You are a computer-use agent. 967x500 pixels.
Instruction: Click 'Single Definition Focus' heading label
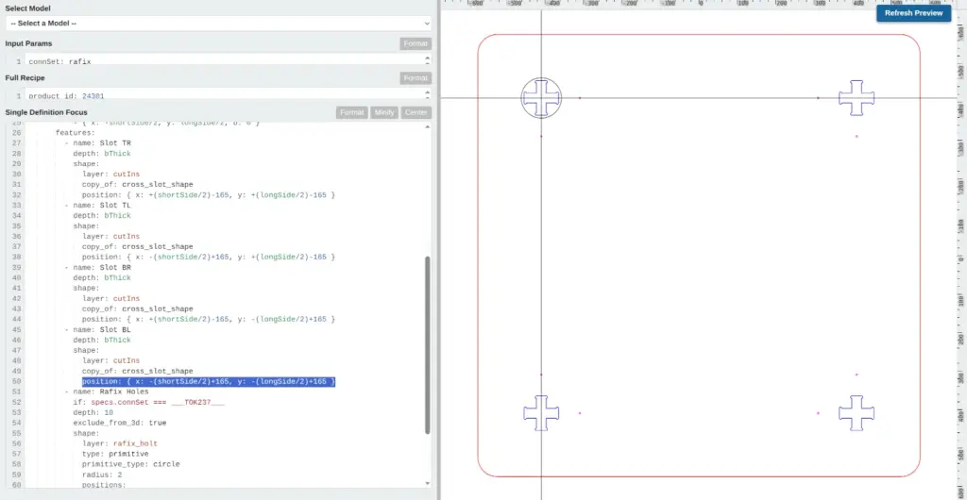click(x=46, y=112)
